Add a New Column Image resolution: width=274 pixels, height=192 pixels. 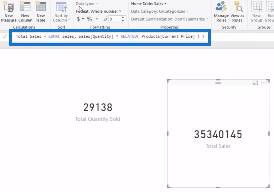click(25, 12)
